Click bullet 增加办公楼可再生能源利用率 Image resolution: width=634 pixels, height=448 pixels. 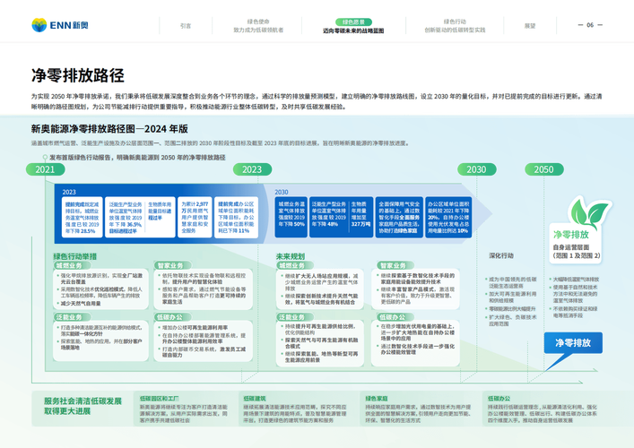[195, 328]
